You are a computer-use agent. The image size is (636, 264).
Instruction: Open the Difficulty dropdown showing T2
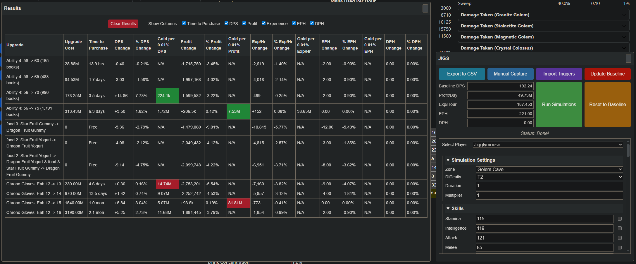[549, 177]
